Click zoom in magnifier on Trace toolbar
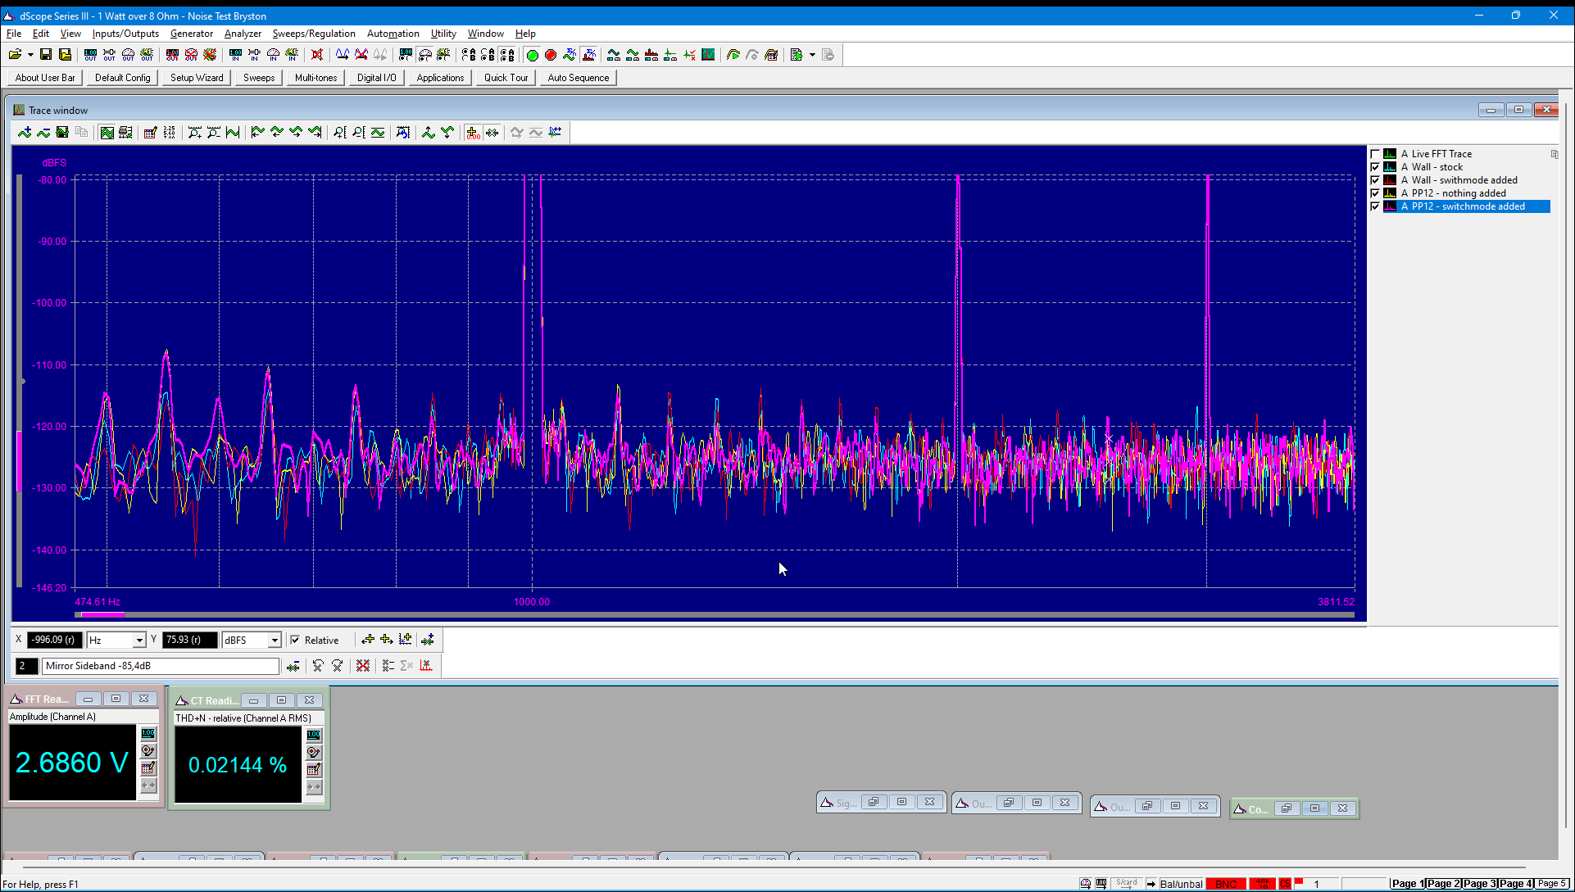The height and width of the screenshot is (892, 1575). pyautogui.click(x=195, y=133)
